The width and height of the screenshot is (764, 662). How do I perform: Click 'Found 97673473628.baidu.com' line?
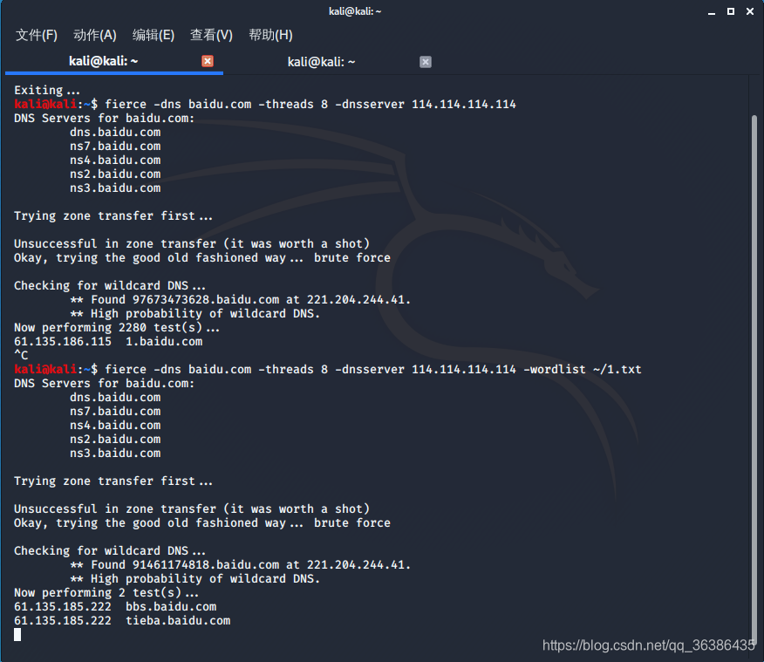[x=240, y=299]
